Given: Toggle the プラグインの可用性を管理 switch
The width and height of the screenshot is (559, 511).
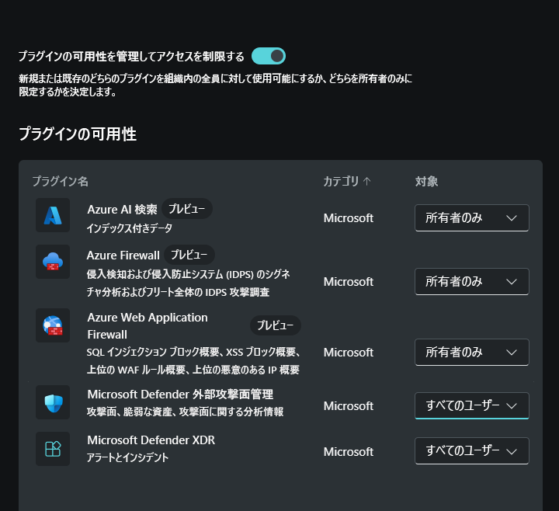Looking at the screenshot, I should pyautogui.click(x=269, y=56).
